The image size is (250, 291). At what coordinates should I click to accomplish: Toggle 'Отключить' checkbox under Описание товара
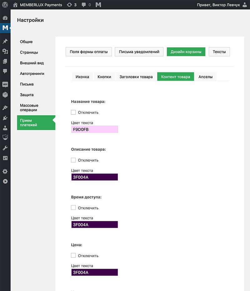pyautogui.click(x=73, y=160)
